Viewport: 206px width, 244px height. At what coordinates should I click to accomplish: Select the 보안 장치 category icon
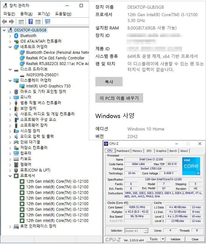(x=16, y=109)
